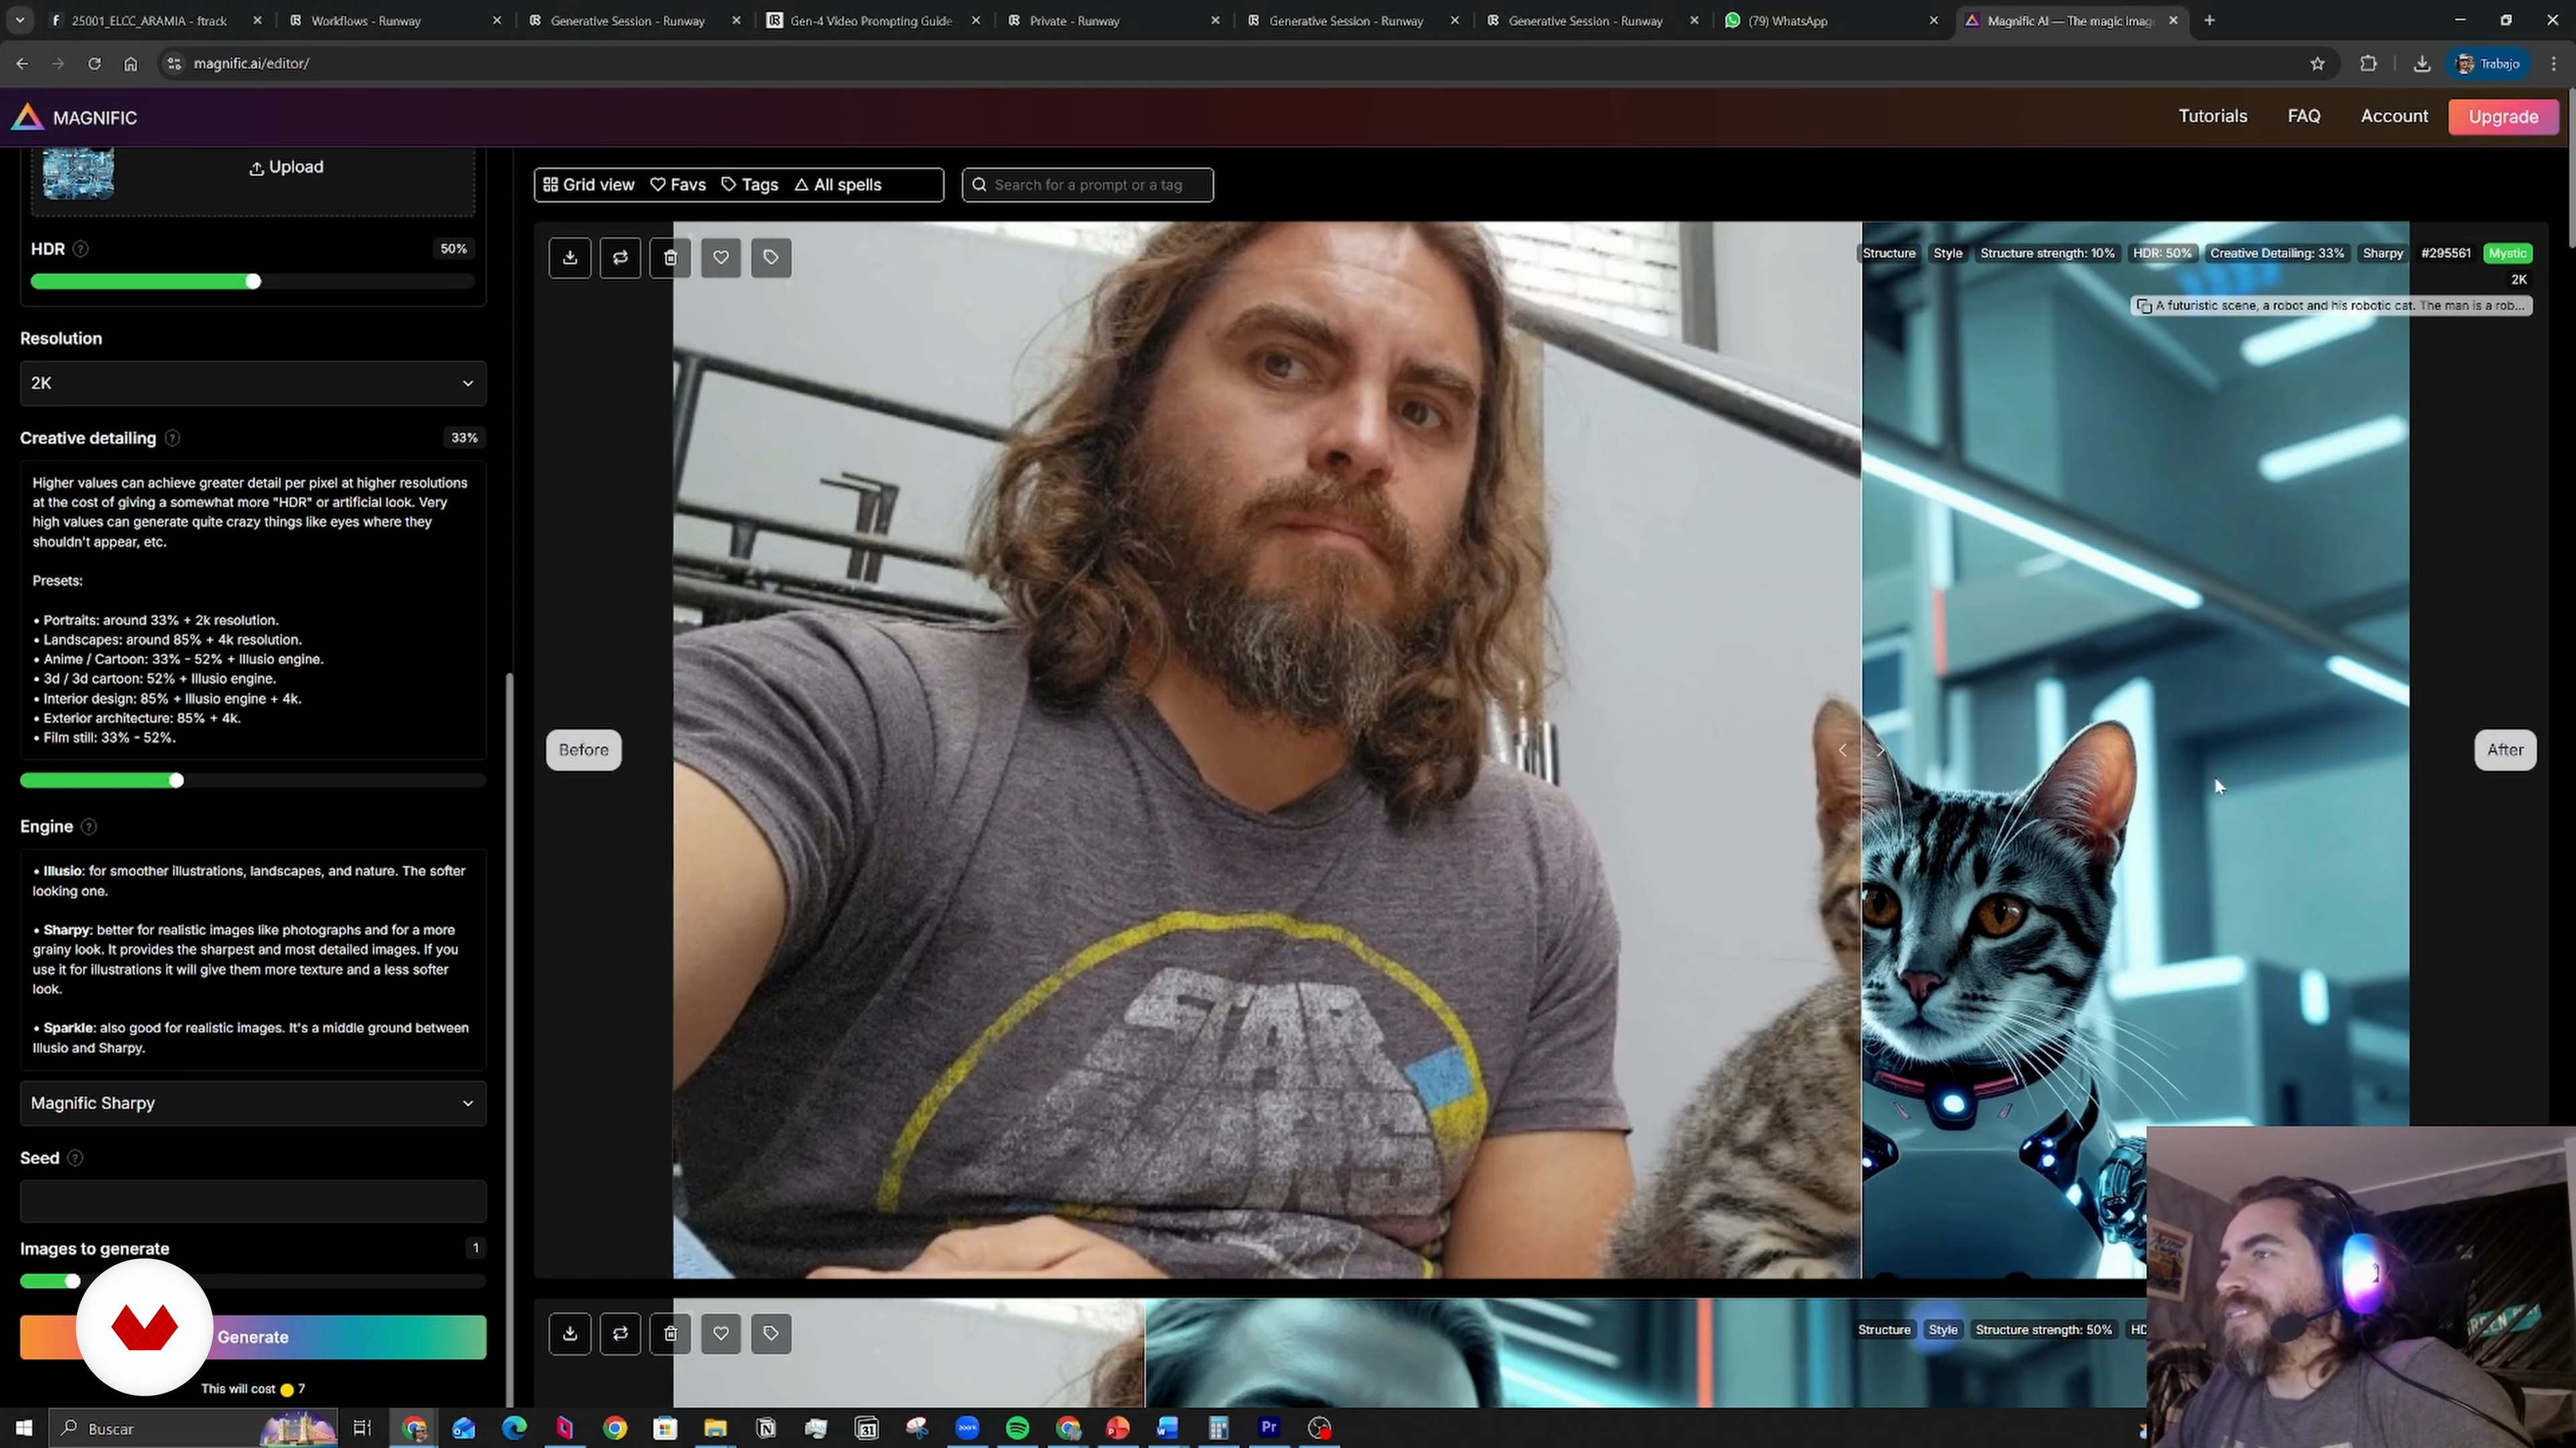This screenshot has height=1448, width=2576.
Task: Click the prompt or tag search field
Action: [x=1089, y=185]
